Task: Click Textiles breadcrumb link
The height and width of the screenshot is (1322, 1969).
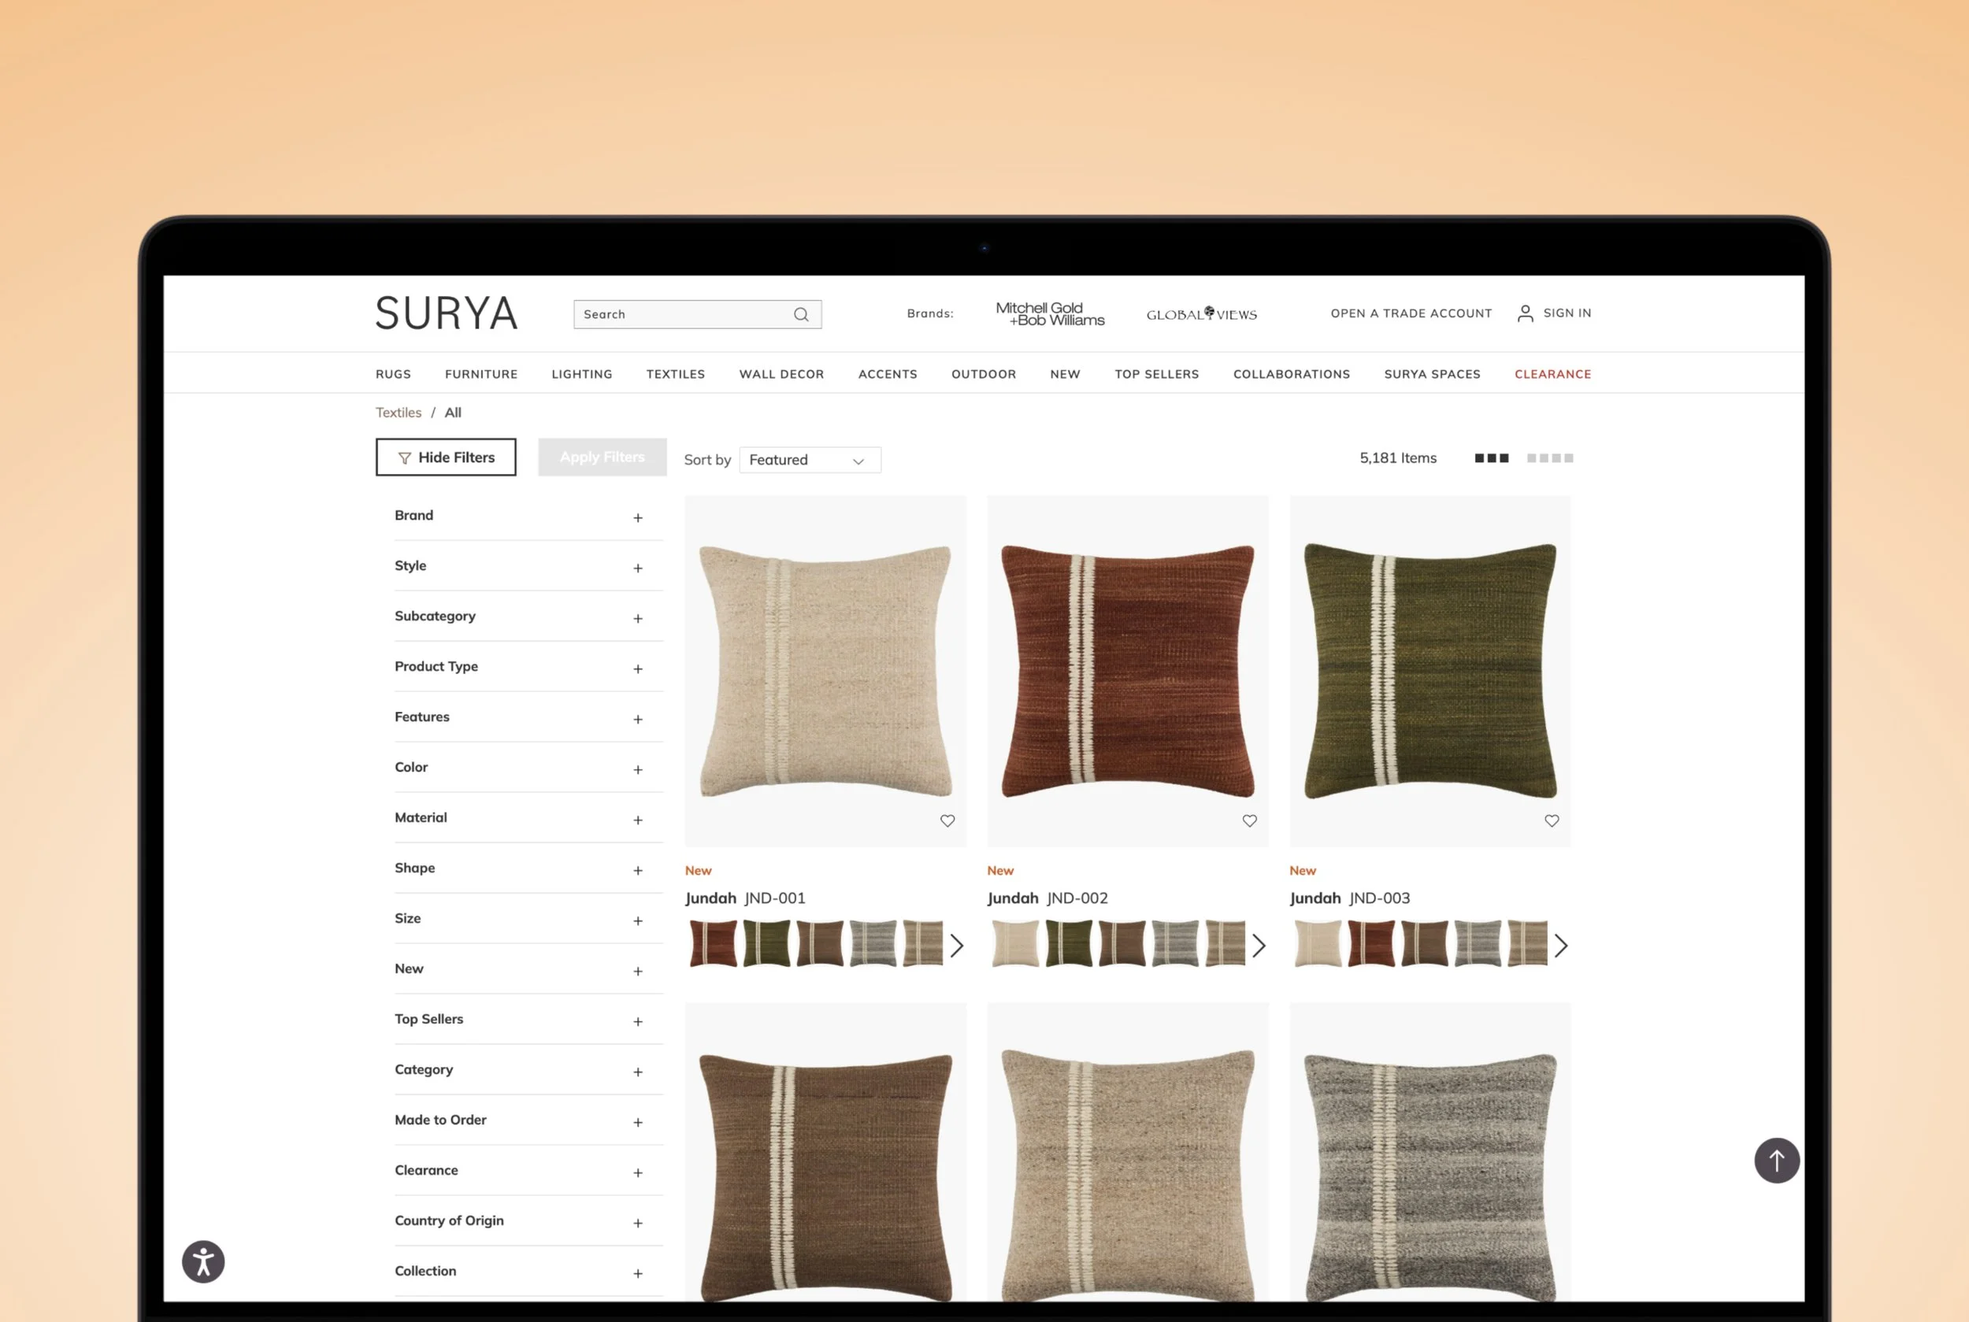Action: [398, 413]
